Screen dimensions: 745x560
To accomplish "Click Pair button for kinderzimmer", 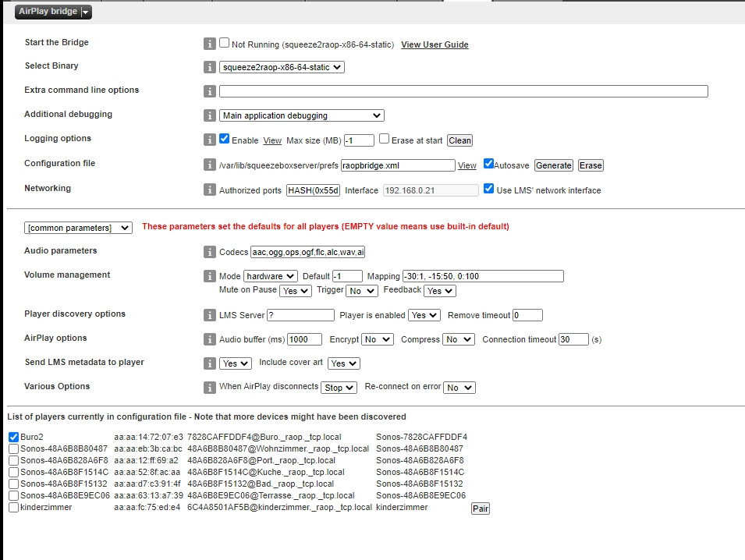I will (481, 509).
